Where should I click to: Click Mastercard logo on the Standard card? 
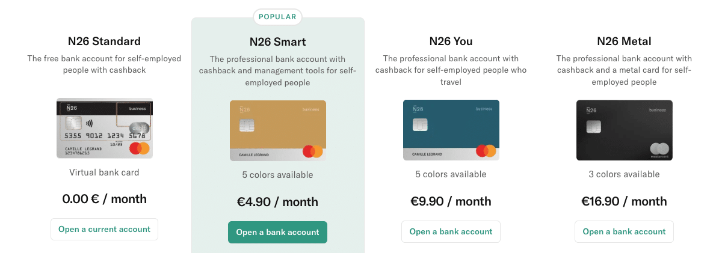pos(139,148)
